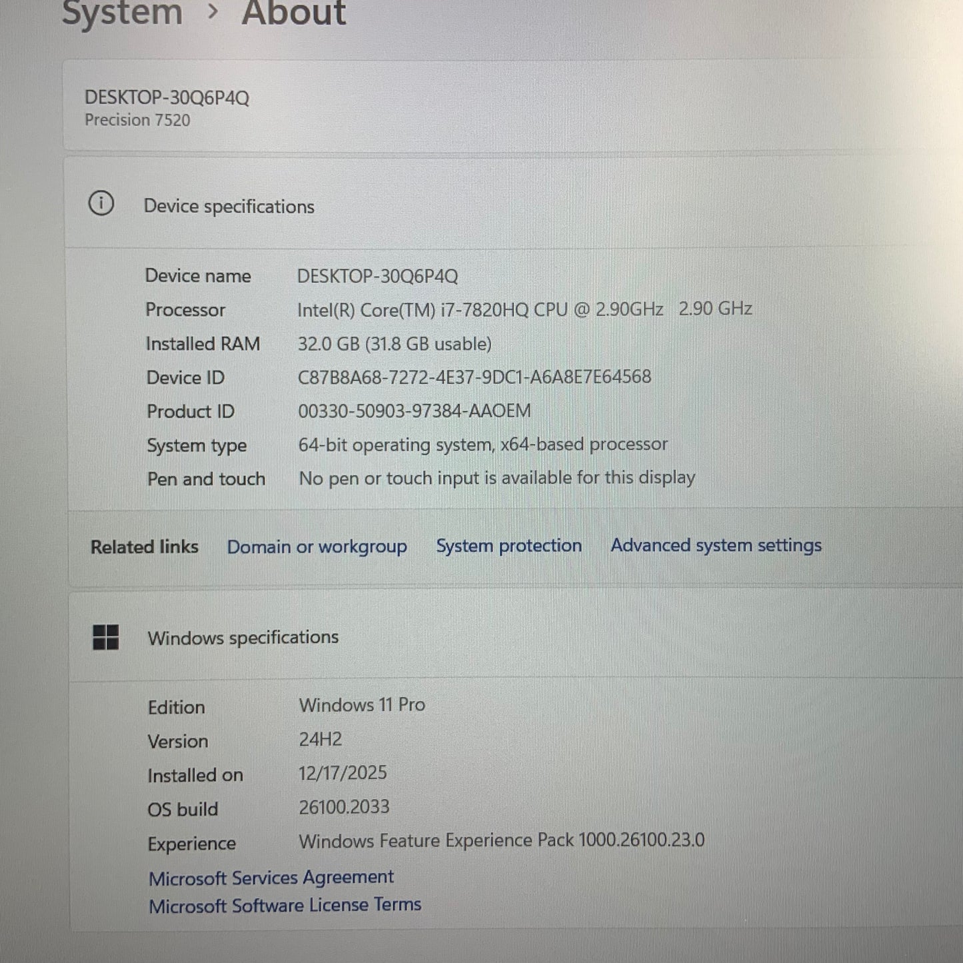The image size is (963, 963).
Task: Click the Product ID value
Action: pos(415,411)
